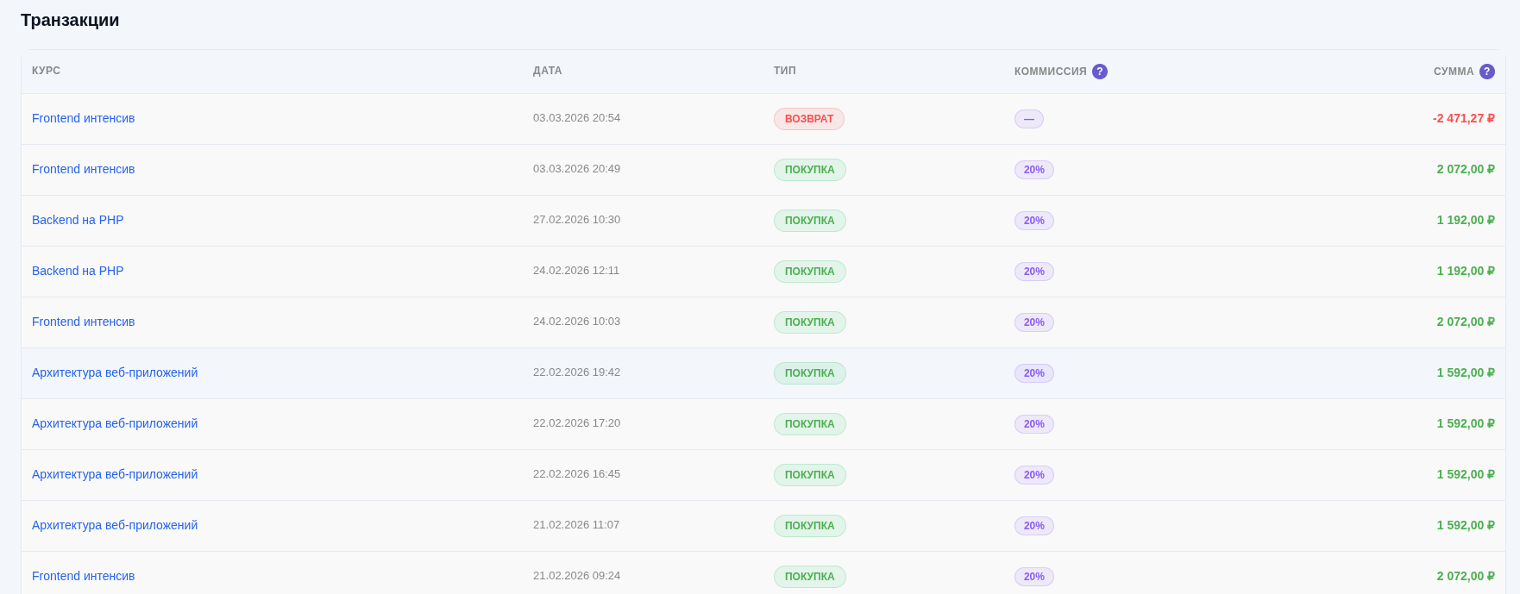Open Frontend интенсив from 21.02.2026 09:24
This screenshot has width=1520, height=594.
point(84,576)
